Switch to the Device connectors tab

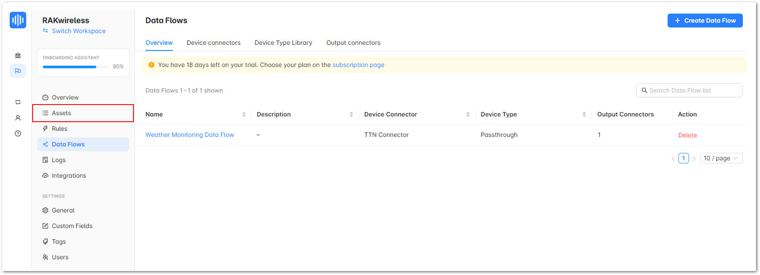214,43
